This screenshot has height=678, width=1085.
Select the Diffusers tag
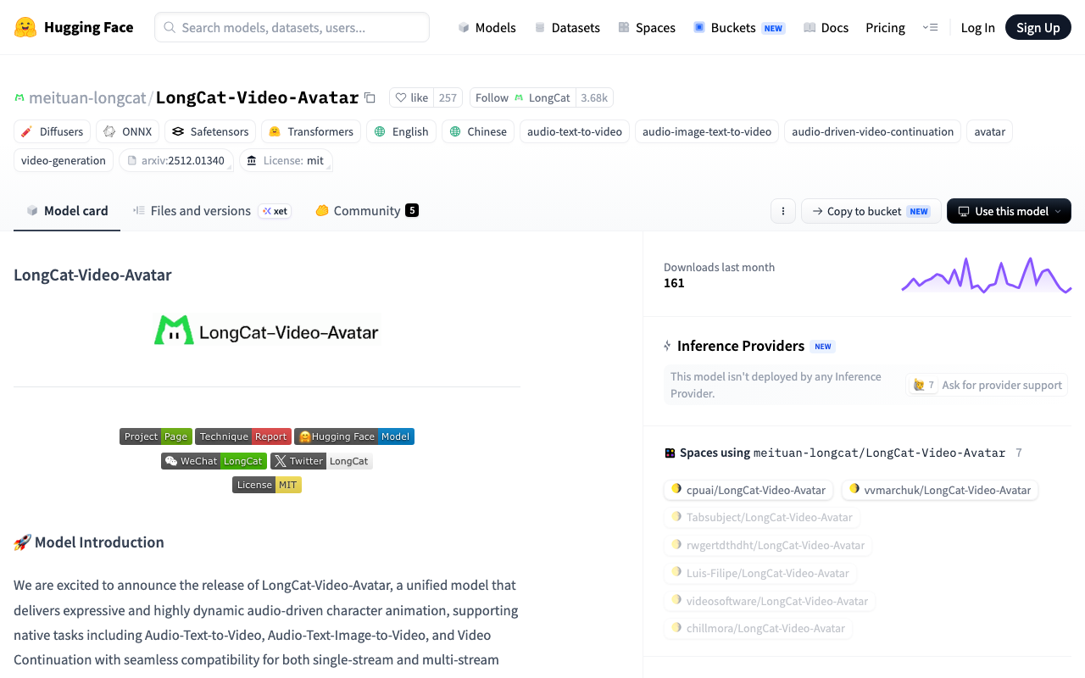(52, 131)
